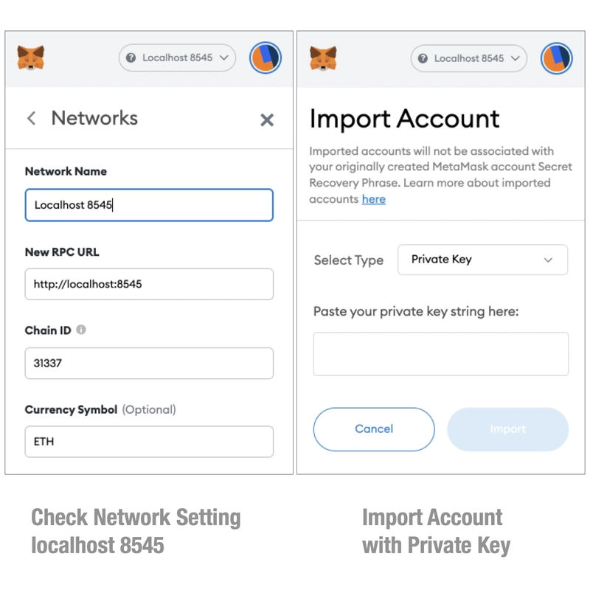Viewport: 590px width, 590px height.
Task: Go back using the arrow beside Networks
Action: tap(32, 118)
